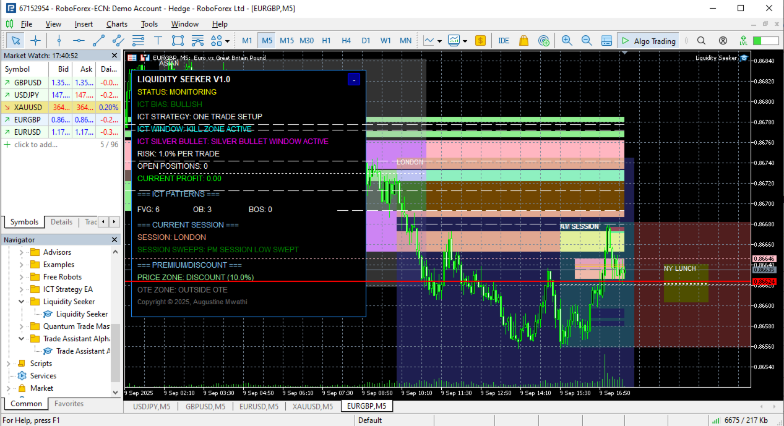Click the indicators list toolbar icon
The image size is (784, 426).
pos(197,41)
